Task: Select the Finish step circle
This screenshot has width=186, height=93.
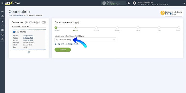Action: [179, 27]
